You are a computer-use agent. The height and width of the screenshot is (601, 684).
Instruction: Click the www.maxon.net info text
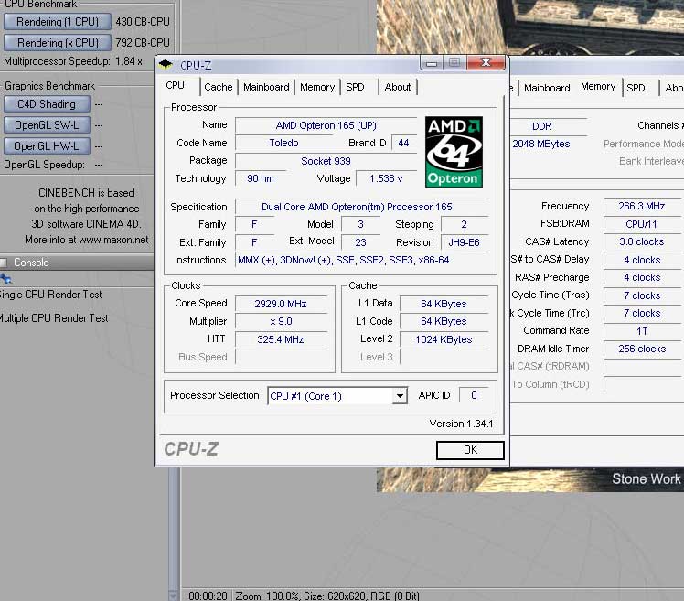(x=114, y=240)
